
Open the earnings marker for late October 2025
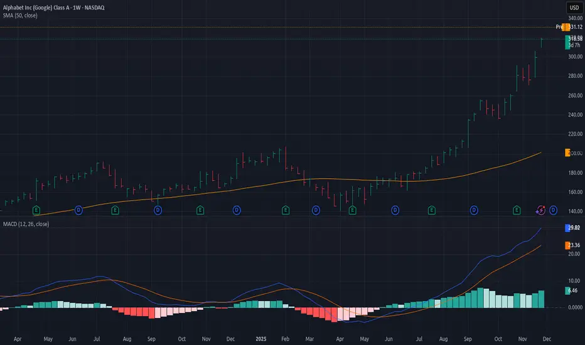(x=517, y=210)
